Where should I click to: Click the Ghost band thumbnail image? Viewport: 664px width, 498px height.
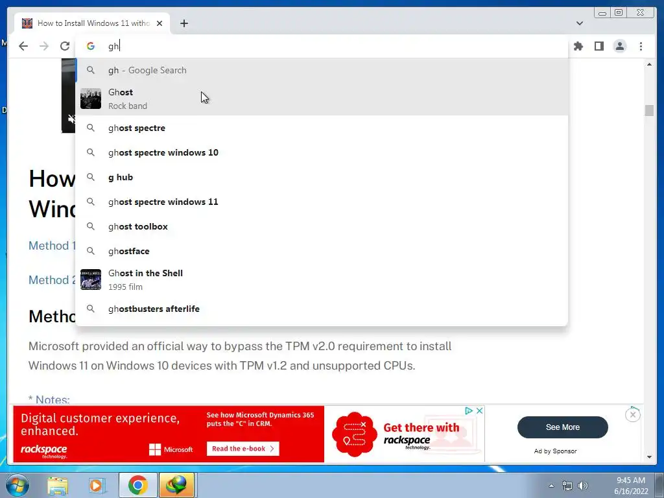(91, 99)
